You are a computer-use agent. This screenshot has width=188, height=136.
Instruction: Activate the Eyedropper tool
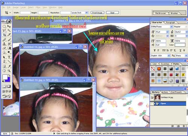9,66
